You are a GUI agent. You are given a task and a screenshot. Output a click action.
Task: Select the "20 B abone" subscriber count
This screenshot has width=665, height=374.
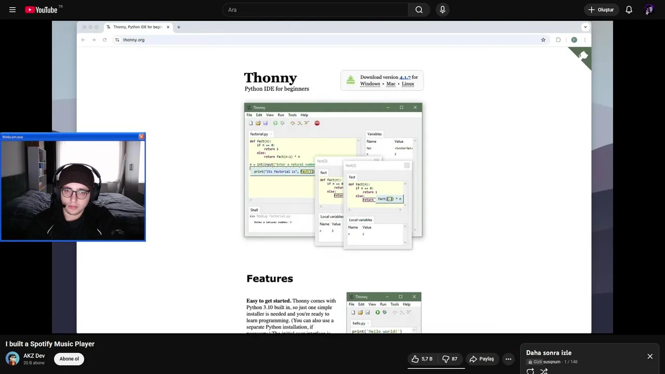tap(34, 363)
